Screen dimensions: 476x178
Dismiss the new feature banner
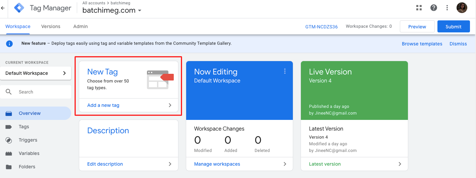click(x=458, y=44)
